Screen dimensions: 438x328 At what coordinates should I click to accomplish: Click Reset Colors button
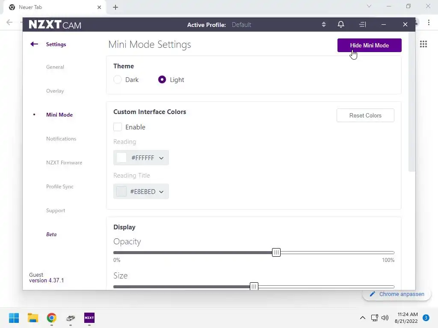click(x=365, y=115)
